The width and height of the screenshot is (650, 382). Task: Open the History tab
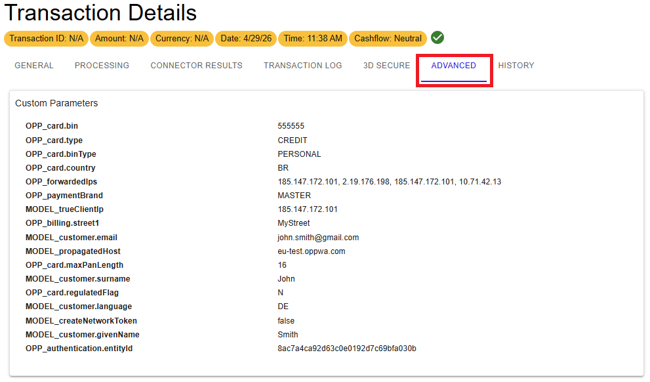(516, 66)
